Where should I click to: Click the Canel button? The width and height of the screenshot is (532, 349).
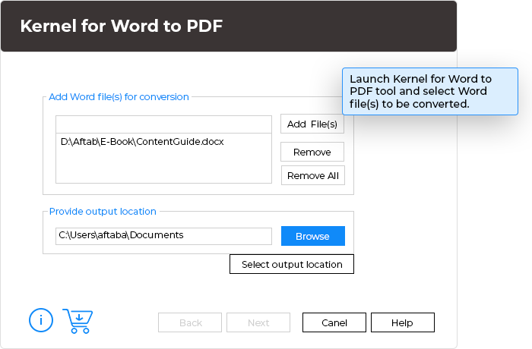point(334,322)
